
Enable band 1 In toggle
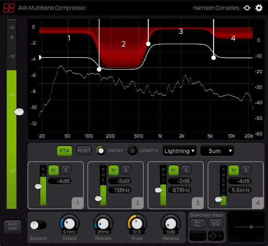[54, 170]
